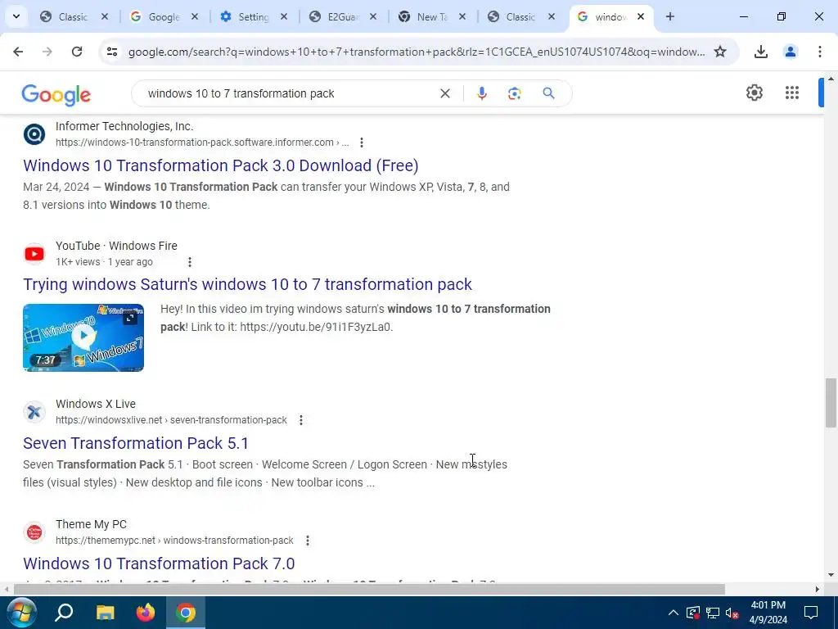Click the Chrome taskbar icon

(186, 613)
